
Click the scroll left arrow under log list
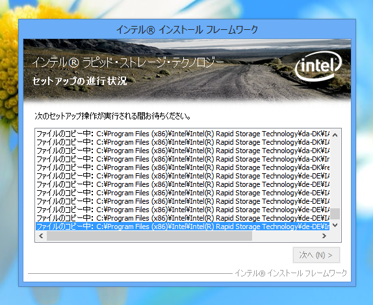[x=41, y=236]
